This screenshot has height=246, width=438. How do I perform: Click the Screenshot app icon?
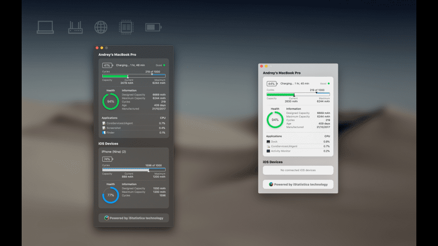[x=104, y=128]
